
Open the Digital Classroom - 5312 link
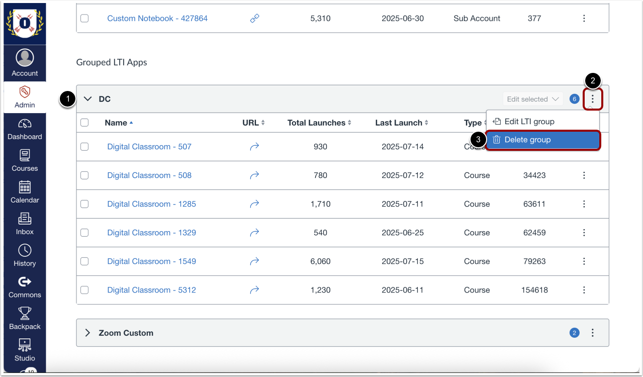pyautogui.click(x=151, y=290)
